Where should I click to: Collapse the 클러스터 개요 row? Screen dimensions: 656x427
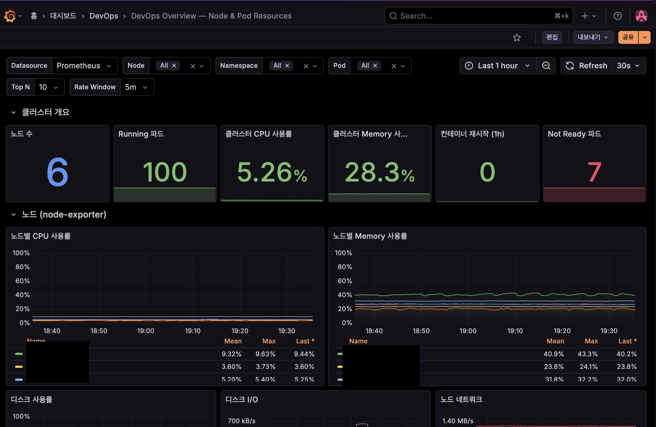[13, 112]
